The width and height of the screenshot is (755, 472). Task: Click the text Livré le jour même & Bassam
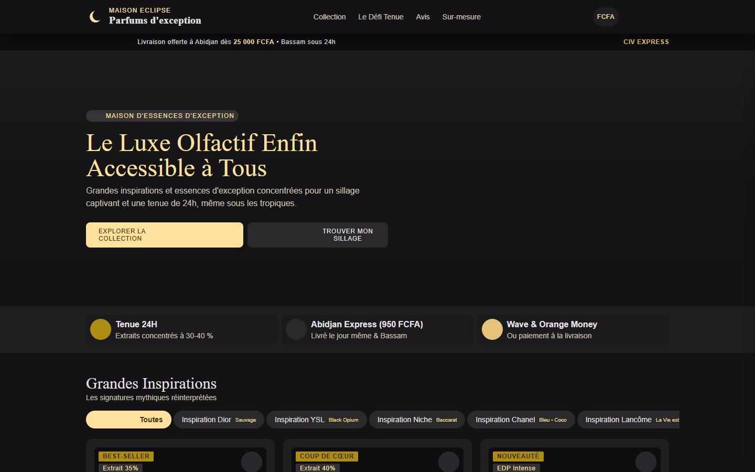point(359,336)
